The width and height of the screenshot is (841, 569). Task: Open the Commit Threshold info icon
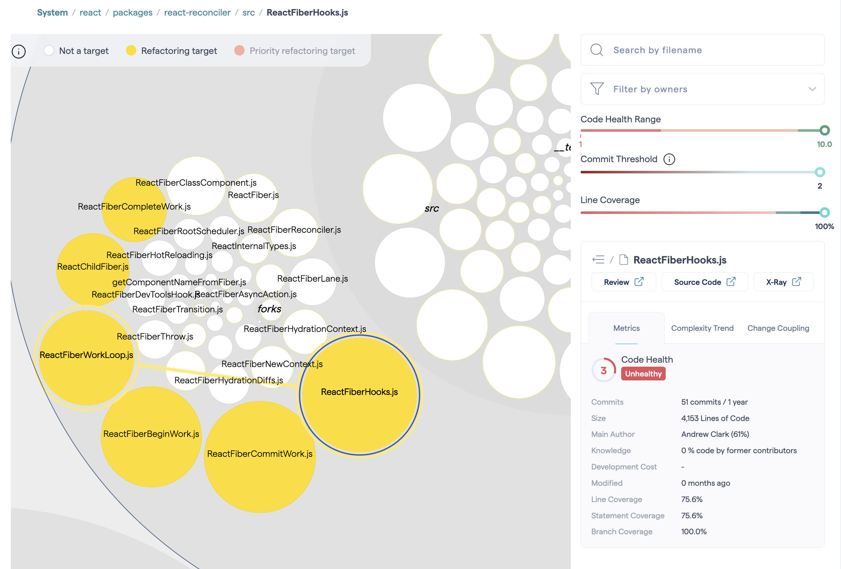(x=669, y=159)
